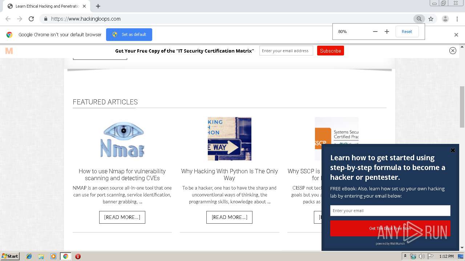The height and width of the screenshot is (261, 465).
Task: Read more on Python hacking article
Action: click(229, 217)
